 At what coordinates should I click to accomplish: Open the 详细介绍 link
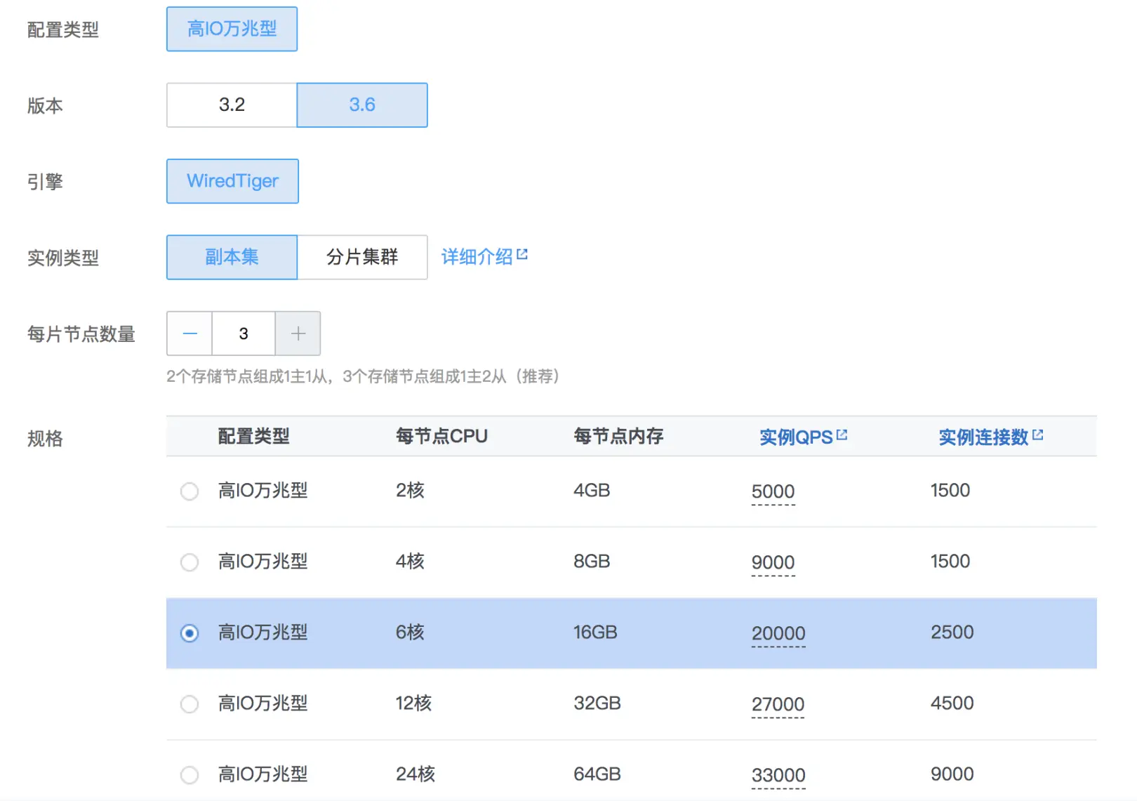pyautogui.click(x=477, y=257)
